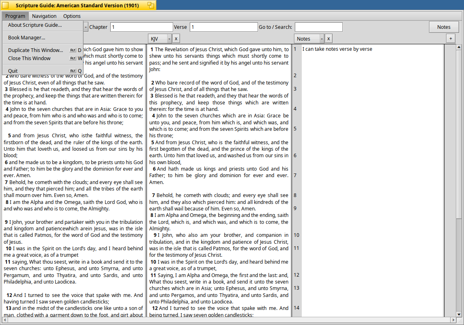Open the Navigation menu
Image resolution: width=464 pixels, height=325 pixels.
click(44, 16)
